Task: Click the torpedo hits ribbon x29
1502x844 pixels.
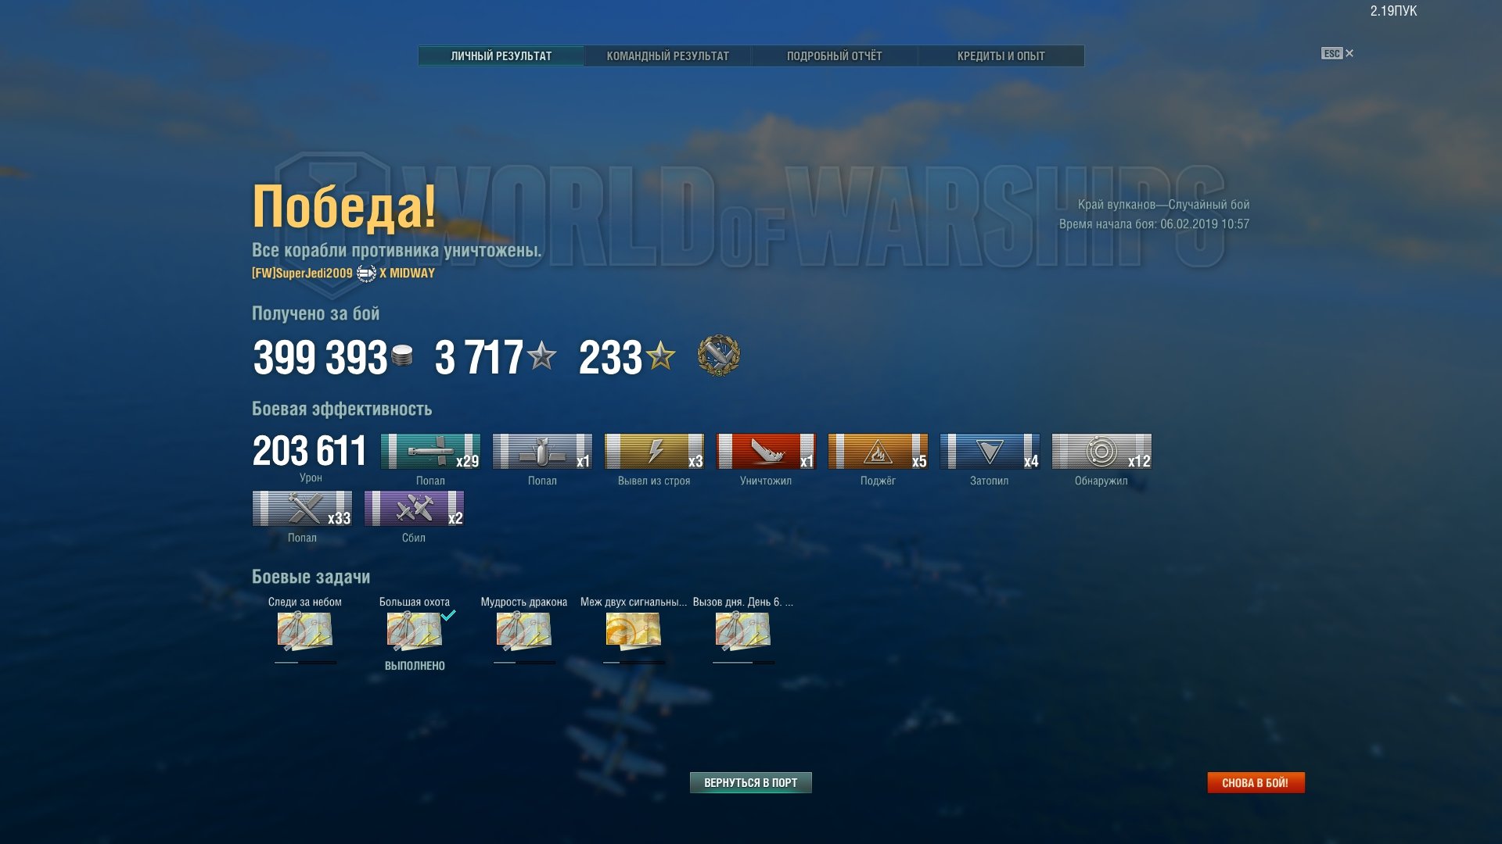Action: [430, 452]
